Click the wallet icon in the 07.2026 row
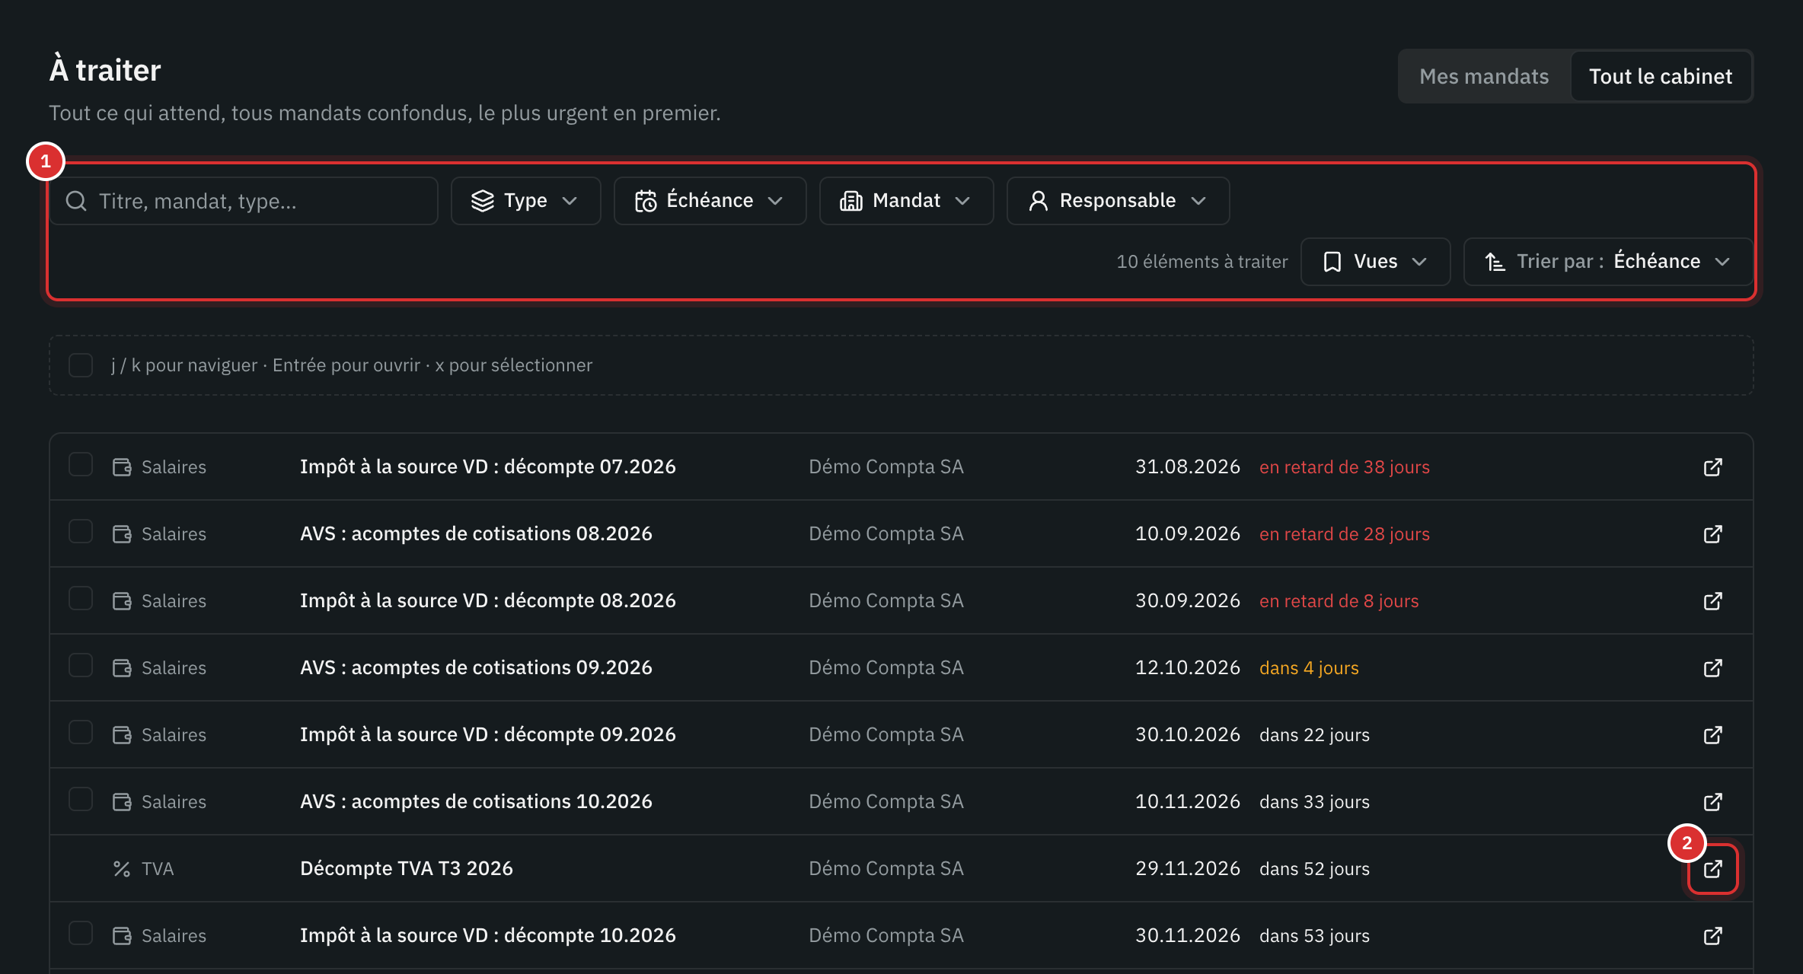 122,467
